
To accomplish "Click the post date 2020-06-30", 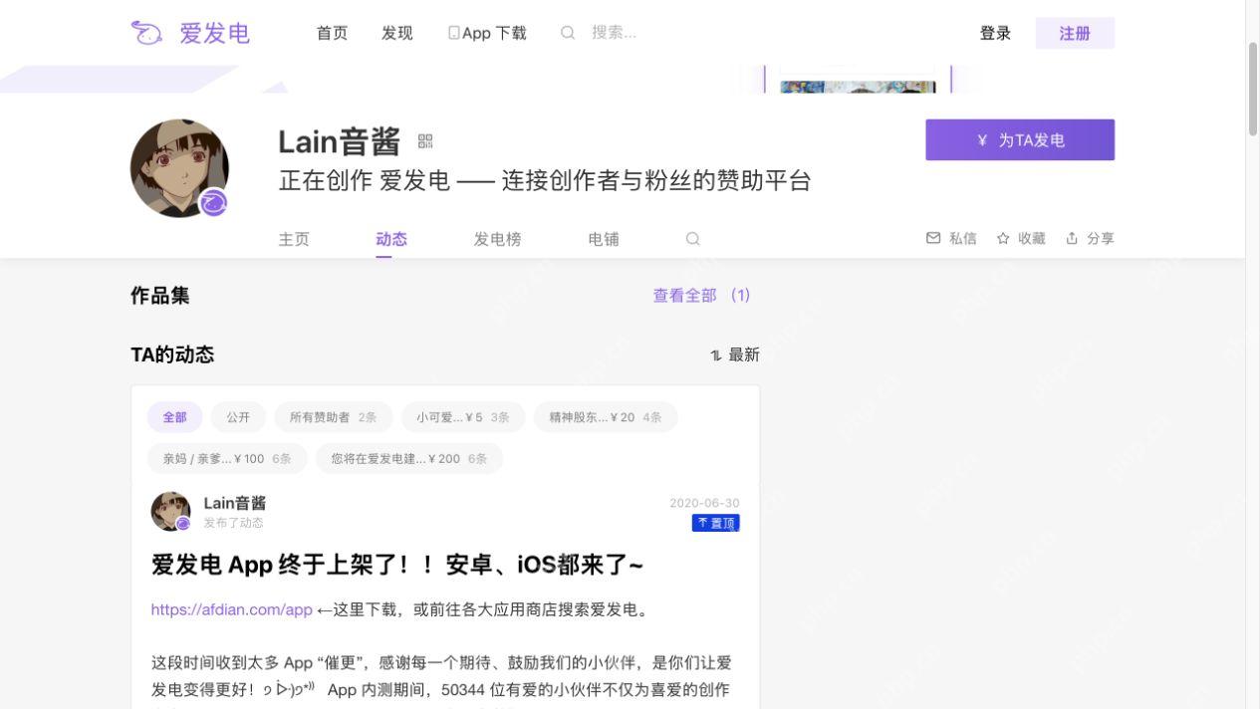I will click(704, 503).
